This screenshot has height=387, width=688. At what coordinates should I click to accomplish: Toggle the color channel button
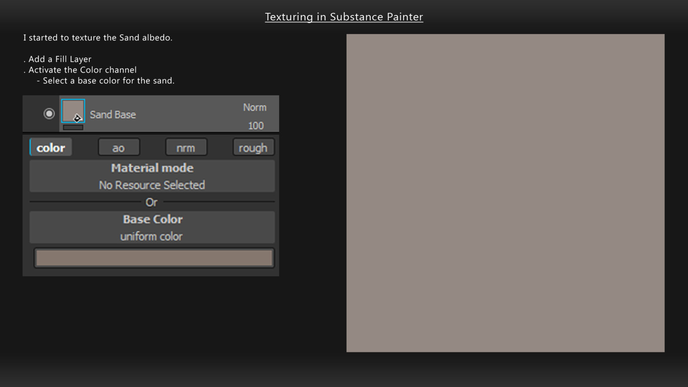pos(51,147)
